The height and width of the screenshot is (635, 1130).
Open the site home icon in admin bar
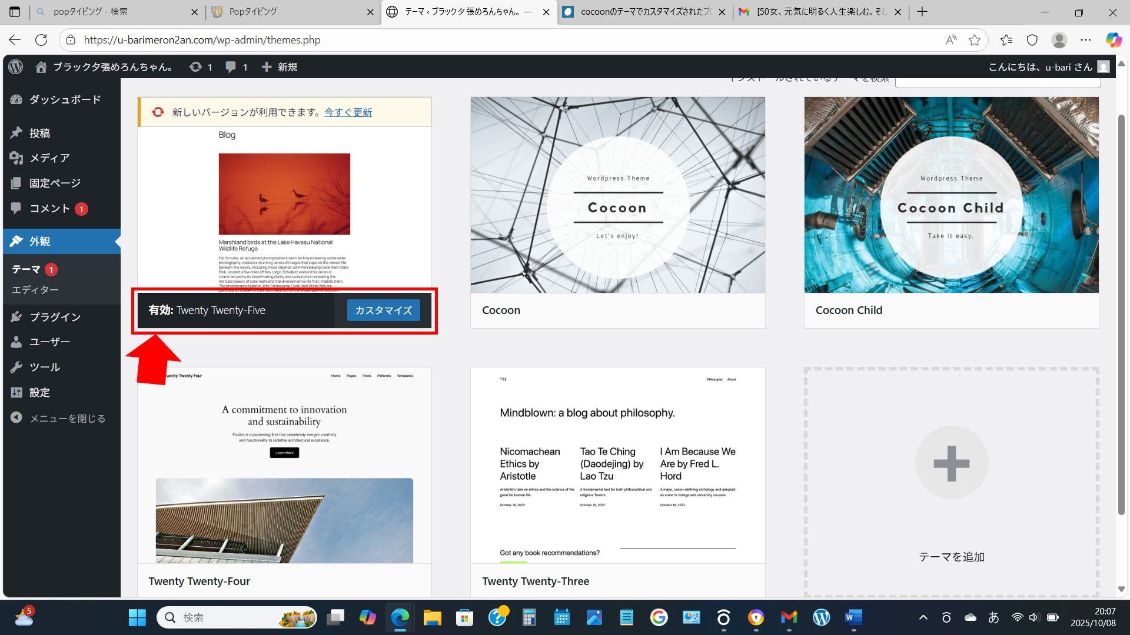point(41,67)
